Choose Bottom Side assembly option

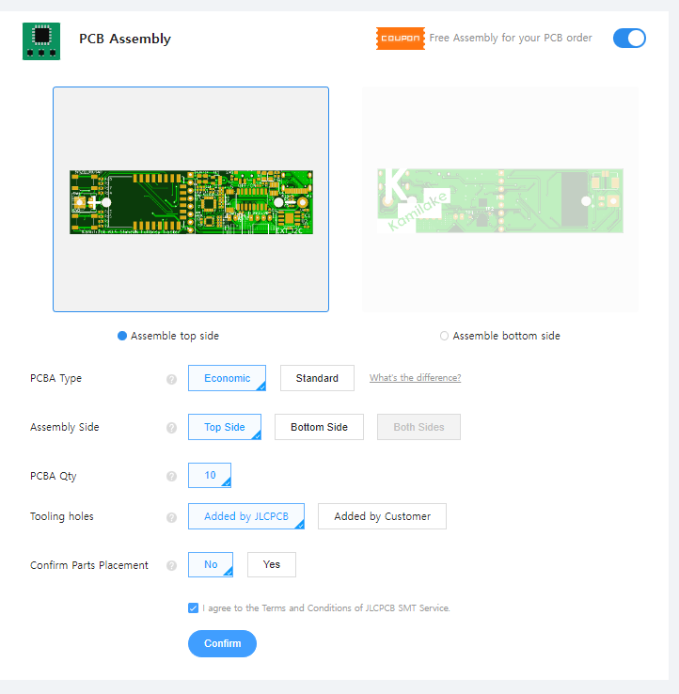319,427
